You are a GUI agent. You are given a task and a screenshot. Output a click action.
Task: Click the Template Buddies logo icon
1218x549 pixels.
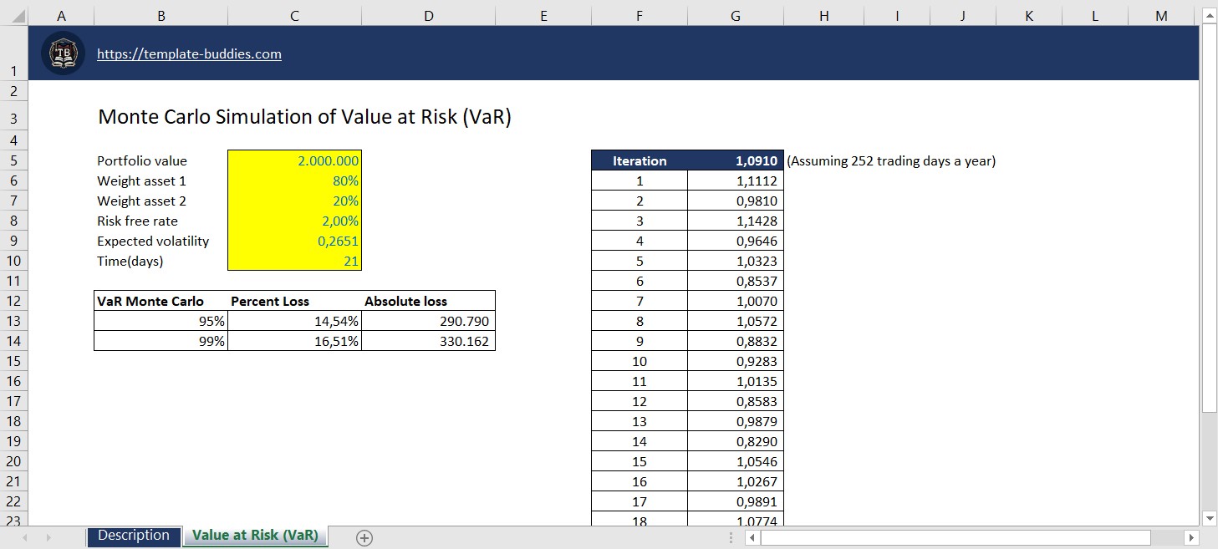point(62,53)
